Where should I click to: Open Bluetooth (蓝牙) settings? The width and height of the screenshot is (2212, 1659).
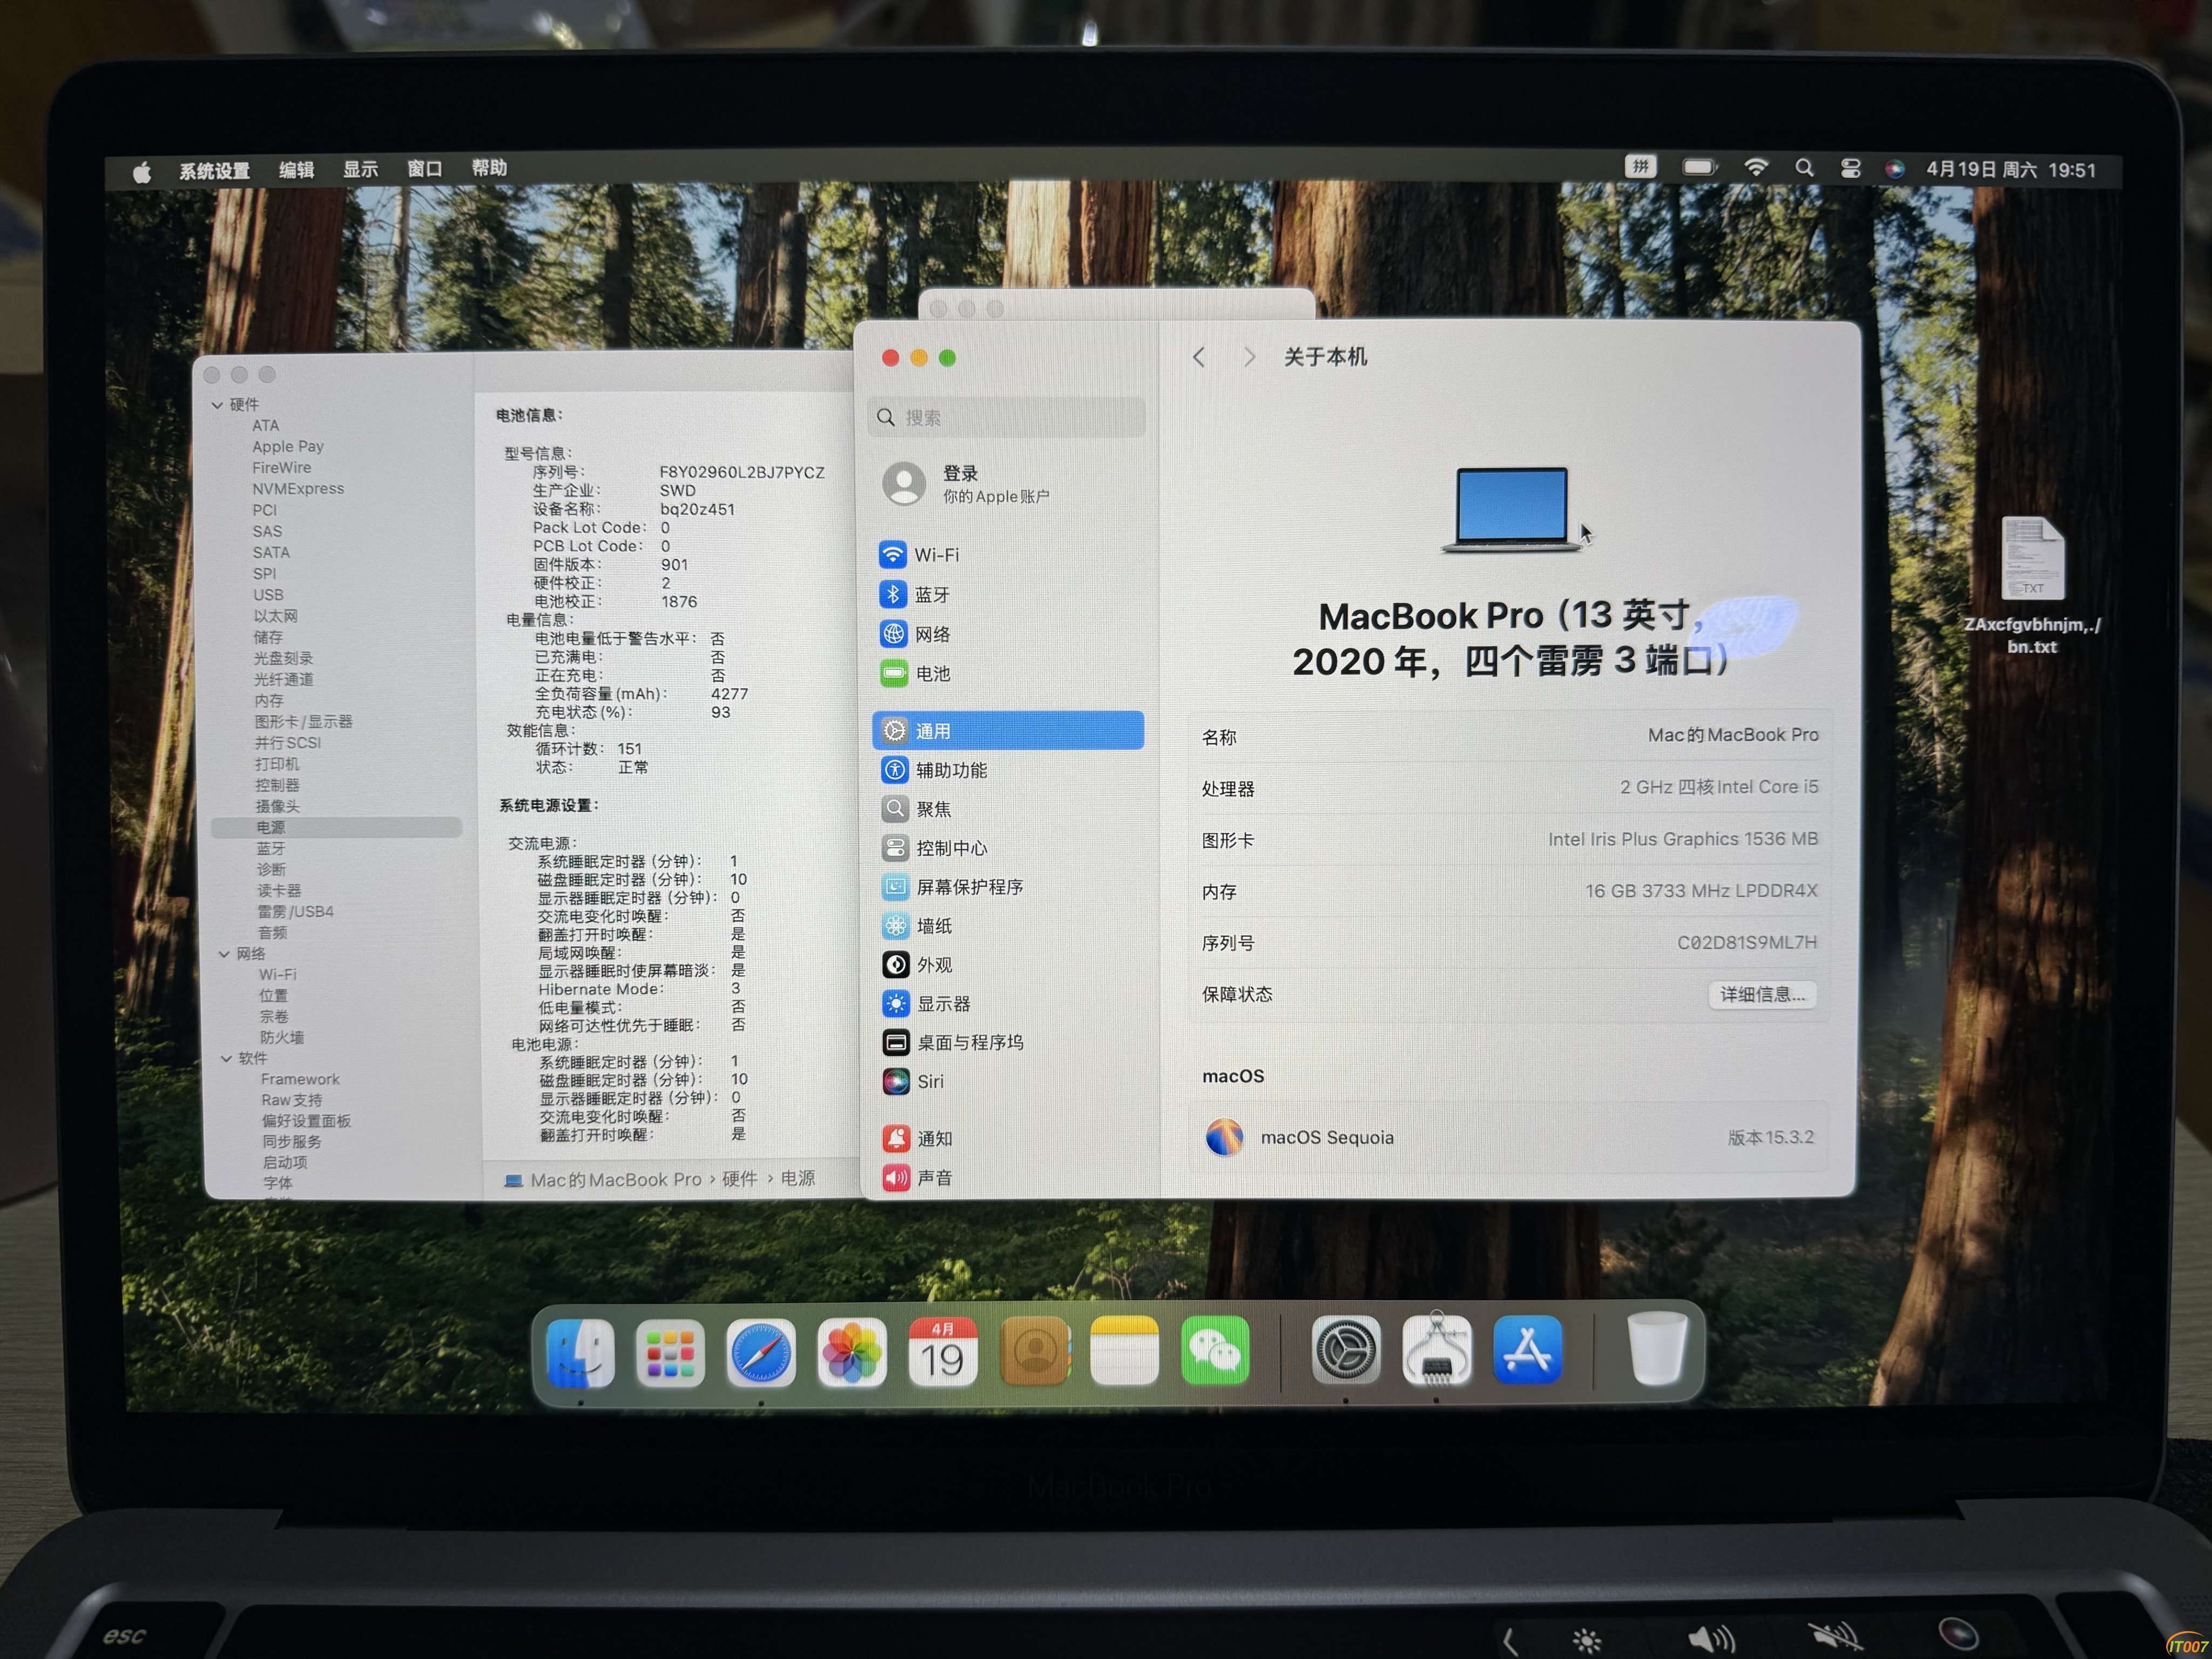(1008, 595)
